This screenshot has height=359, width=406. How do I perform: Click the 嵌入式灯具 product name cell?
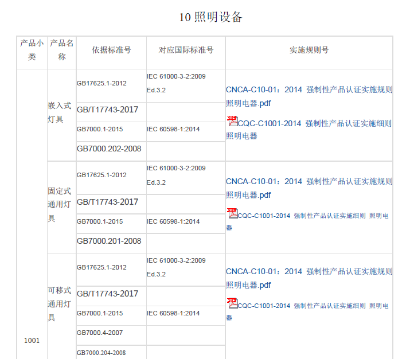[60, 113]
